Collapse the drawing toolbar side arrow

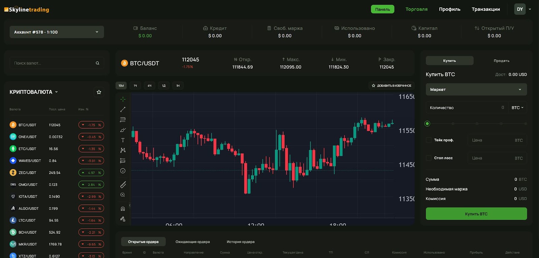coord(130,205)
